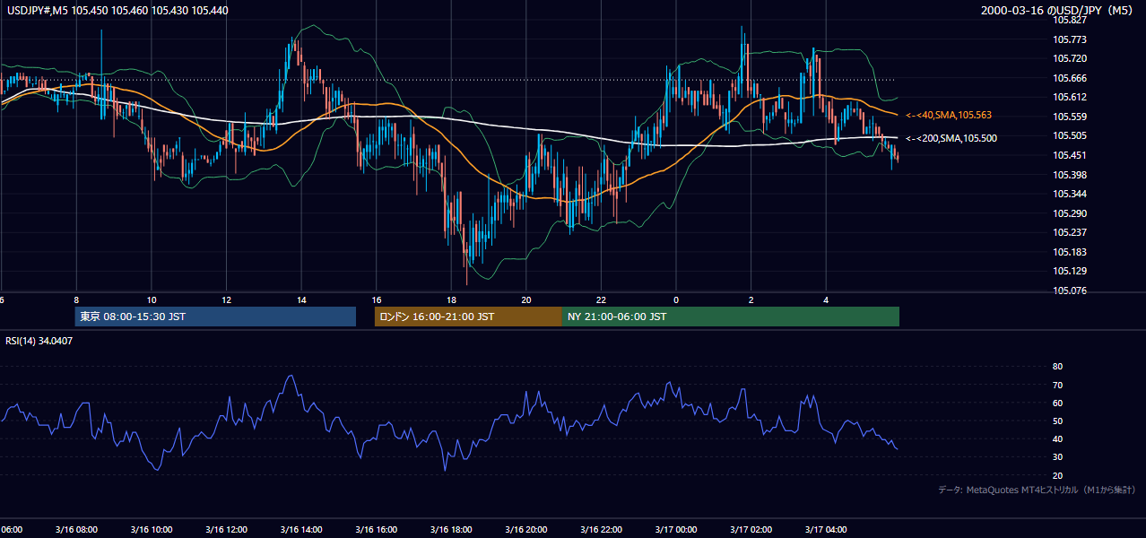Click bottom time label 3/16 10:00

click(152, 529)
